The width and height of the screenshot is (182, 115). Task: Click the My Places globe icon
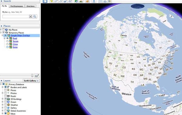pyautogui.click(x=6, y=30)
